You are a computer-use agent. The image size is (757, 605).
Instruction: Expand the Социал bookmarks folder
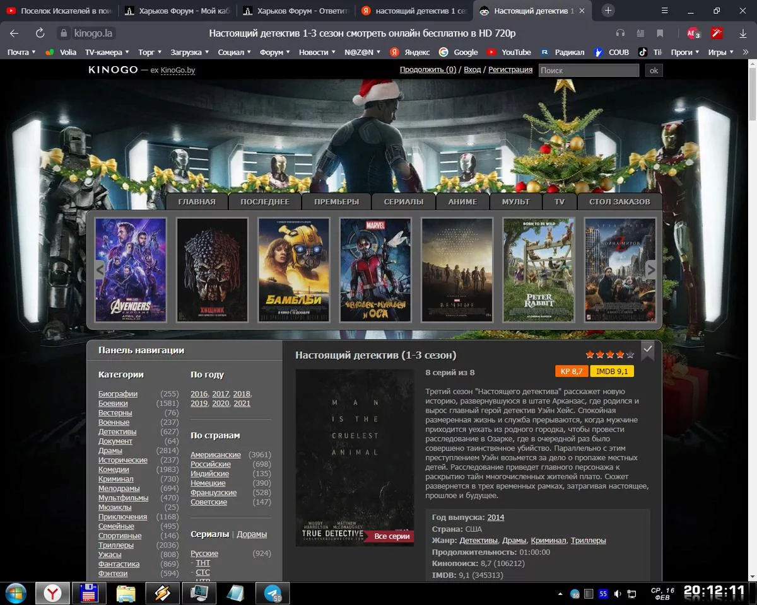235,52
